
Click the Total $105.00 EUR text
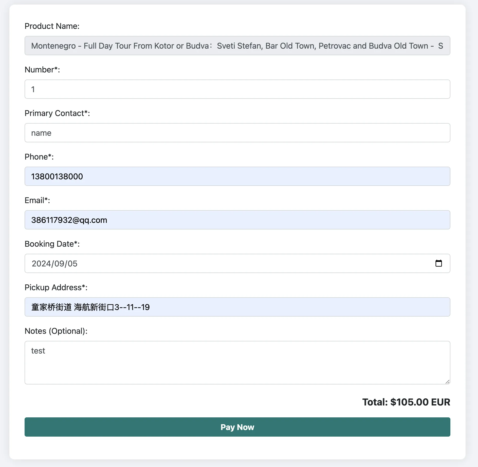pyautogui.click(x=406, y=402)
